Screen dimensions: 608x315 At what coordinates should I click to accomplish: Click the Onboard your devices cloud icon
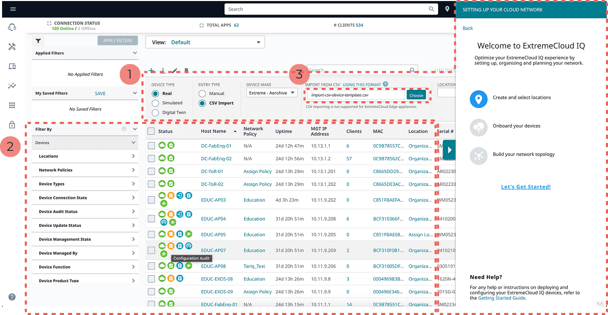point(478,128)
